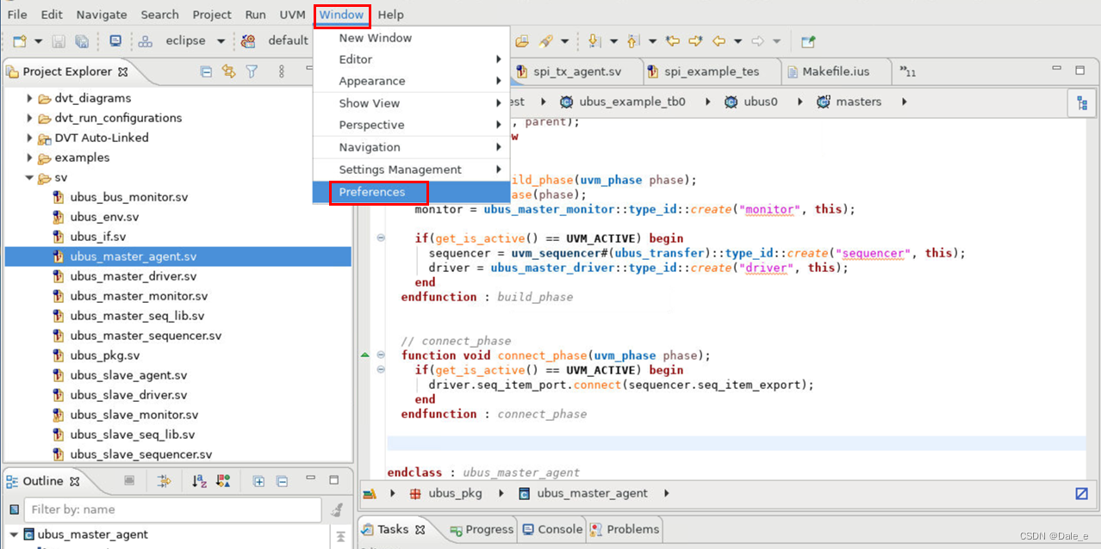The image size is (1101, 549).
Task: Go to Previous Annotation icon
Action: coord(633,40)
